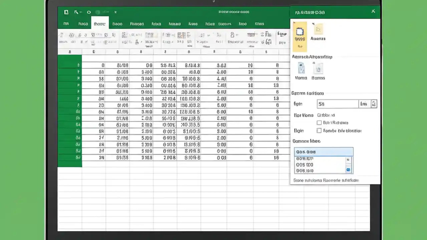427x240 pixels.
Task: Expand the selected entry dropdown above the list
Action: (324, 152)
